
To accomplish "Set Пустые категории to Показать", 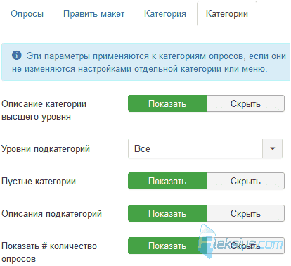I will [x=167, y=181].
